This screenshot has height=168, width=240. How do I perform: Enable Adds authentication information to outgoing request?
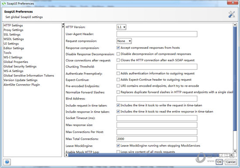pyautogui.click(x=118, y=73)
